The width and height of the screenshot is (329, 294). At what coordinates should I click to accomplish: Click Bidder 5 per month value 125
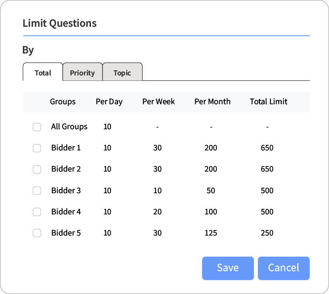tap(211, 233)
